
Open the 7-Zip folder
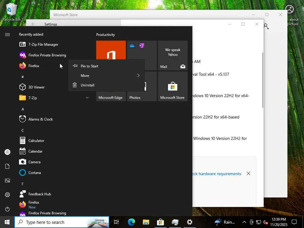[54, 98]
